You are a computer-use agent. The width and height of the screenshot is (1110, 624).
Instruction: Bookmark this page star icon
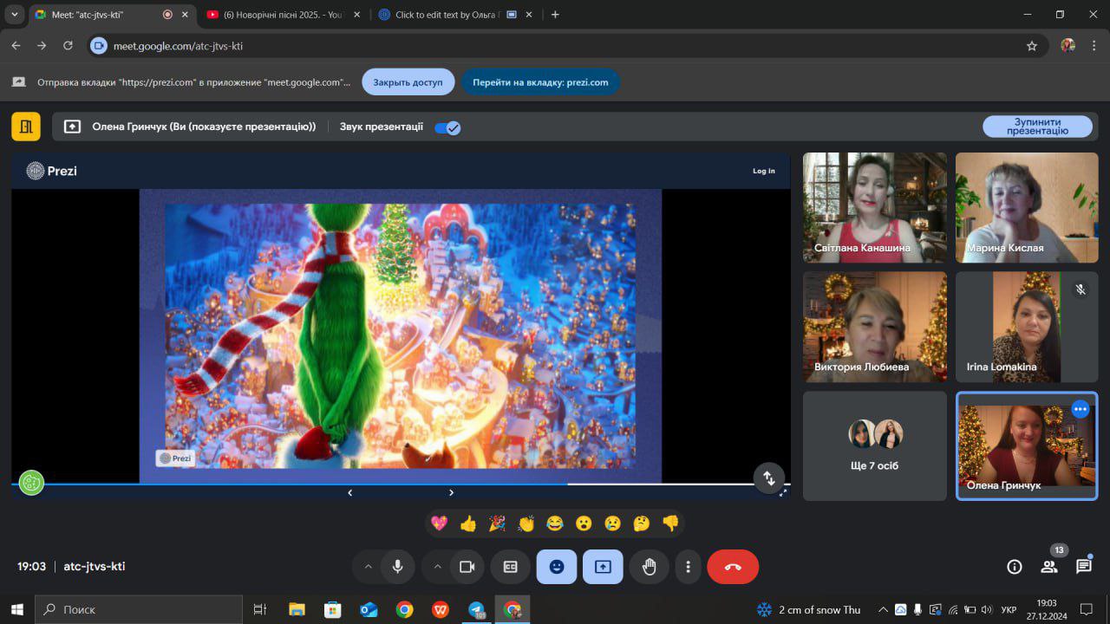click(1032, 46)
